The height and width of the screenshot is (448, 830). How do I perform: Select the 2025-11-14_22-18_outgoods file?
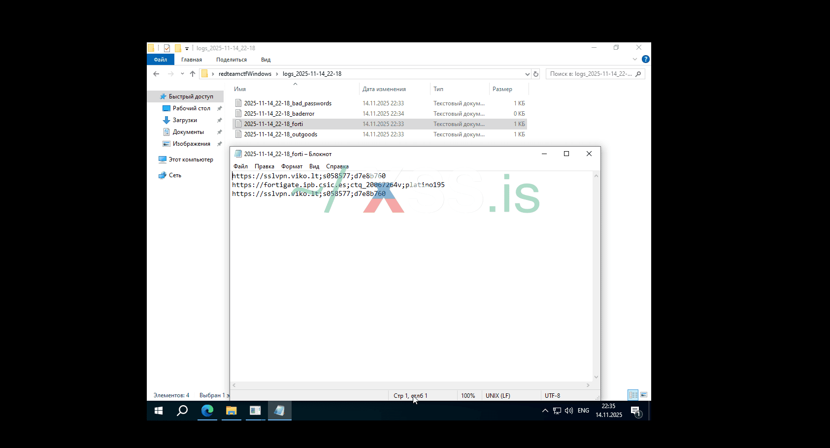tap(281, 134)
